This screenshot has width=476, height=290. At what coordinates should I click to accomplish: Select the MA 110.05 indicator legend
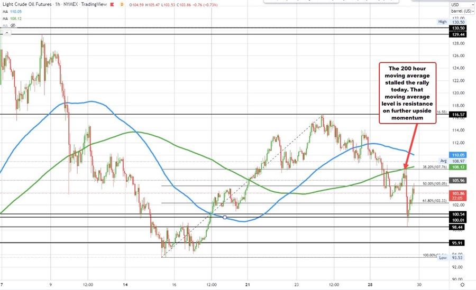pyautogui.click(x=12, y=12)
